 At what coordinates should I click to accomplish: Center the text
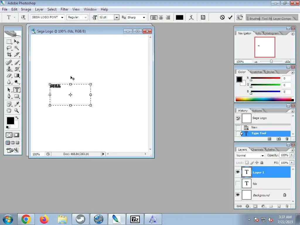(x=161, y=17)
